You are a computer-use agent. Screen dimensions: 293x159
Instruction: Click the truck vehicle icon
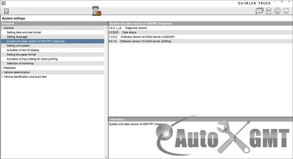[x=6, y=11]
